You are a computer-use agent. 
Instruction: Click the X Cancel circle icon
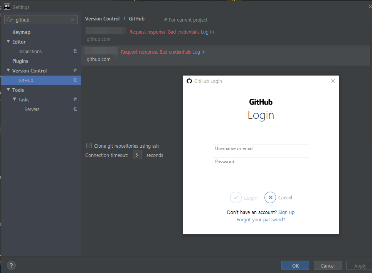(270, 197)
